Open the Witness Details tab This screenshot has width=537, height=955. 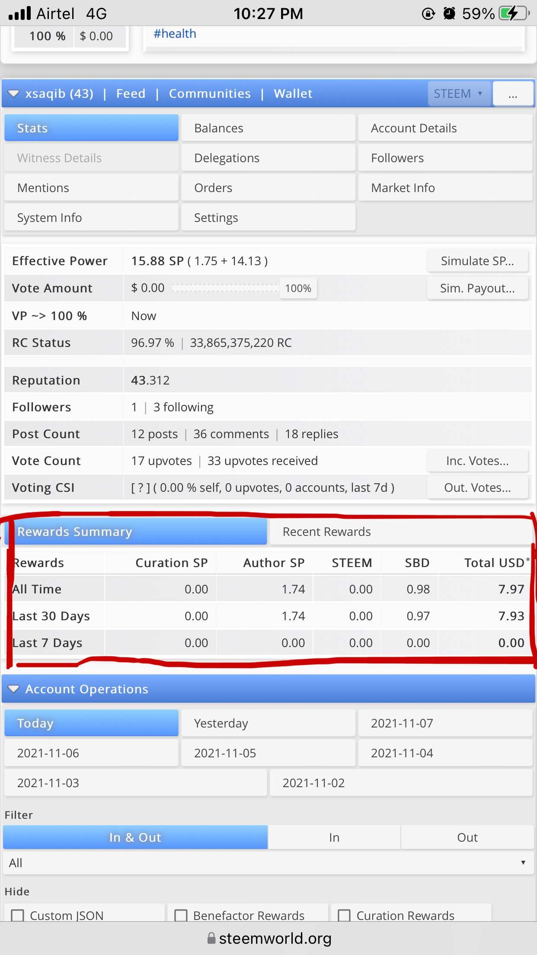[x=91, y=158]
